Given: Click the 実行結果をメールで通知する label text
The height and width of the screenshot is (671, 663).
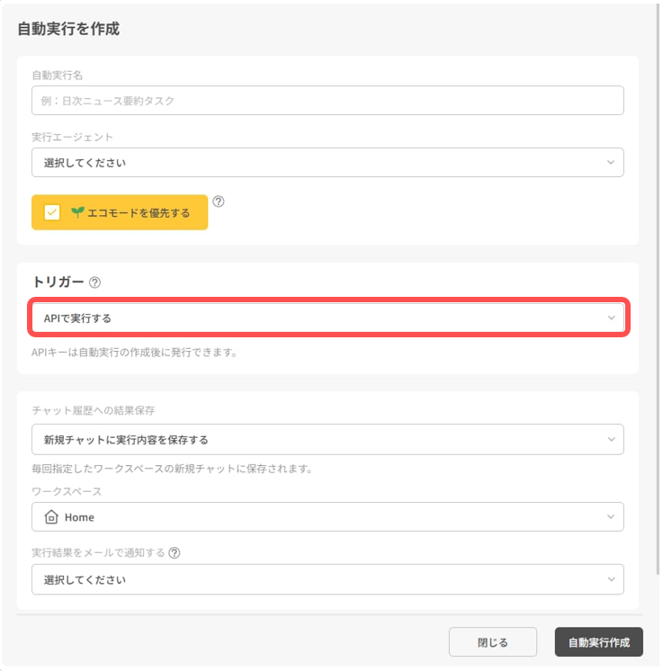Looking at the screenshot, I should click(x=98, y=553).
